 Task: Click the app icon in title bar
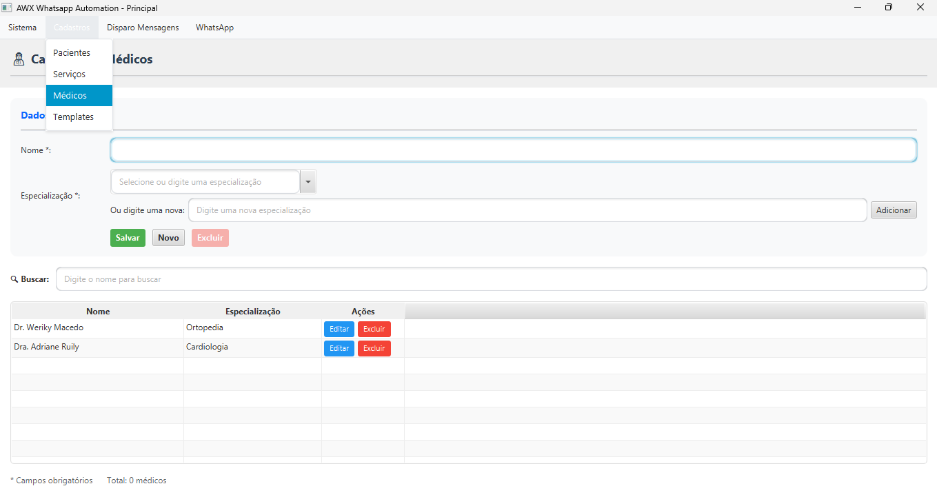(7, 8)
